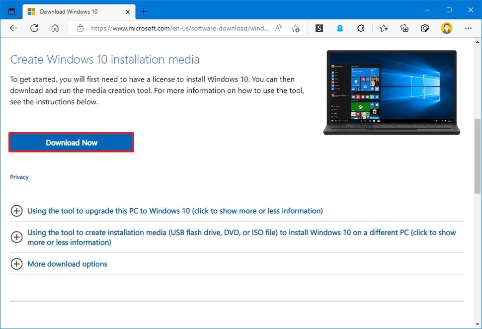Add this page to favorites
The image size is (482, 329).
pos(296,28)
